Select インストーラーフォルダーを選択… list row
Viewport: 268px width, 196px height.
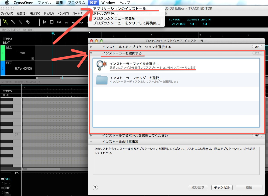click(176, 80)
